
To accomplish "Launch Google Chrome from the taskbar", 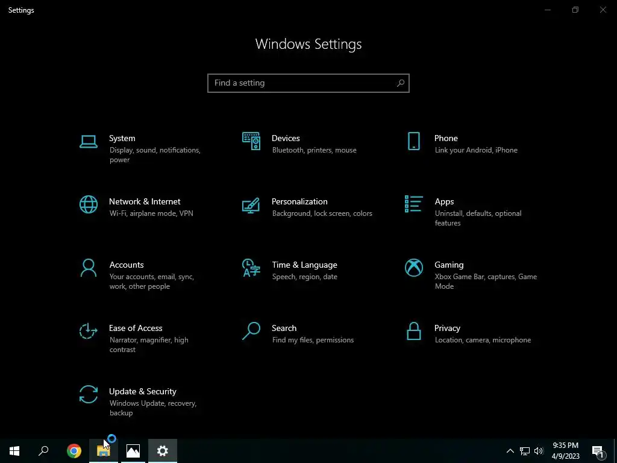I will [x=74, y=451].
